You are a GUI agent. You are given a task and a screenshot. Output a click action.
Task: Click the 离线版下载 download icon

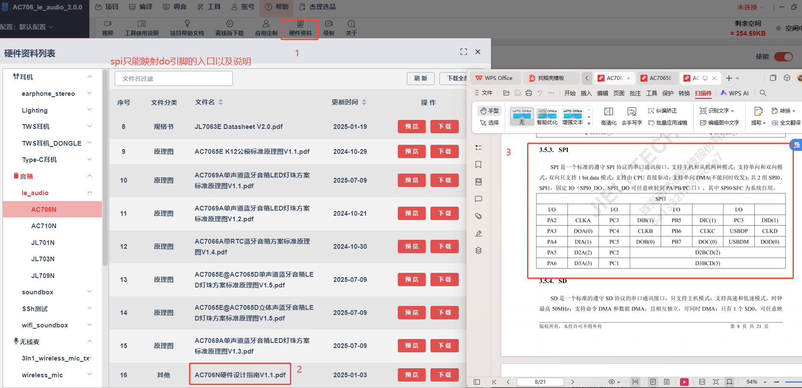(x=229, y=24)
